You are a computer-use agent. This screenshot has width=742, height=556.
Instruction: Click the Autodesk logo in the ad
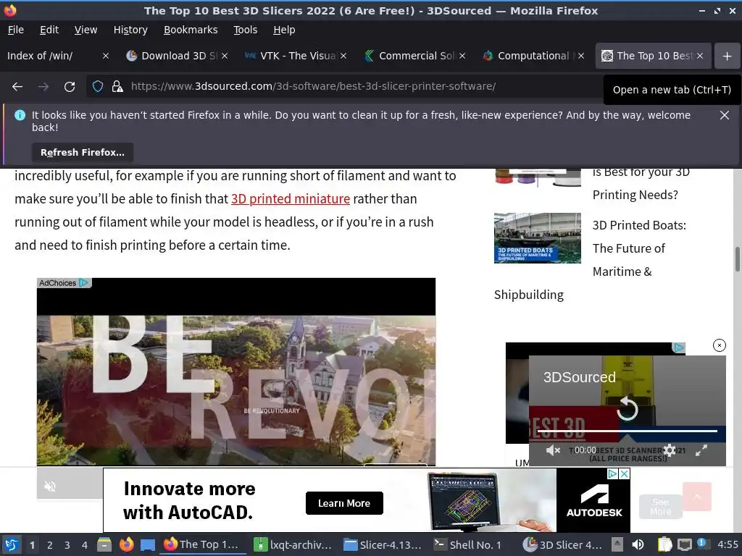pyautogui.click(x=594, y=501)
